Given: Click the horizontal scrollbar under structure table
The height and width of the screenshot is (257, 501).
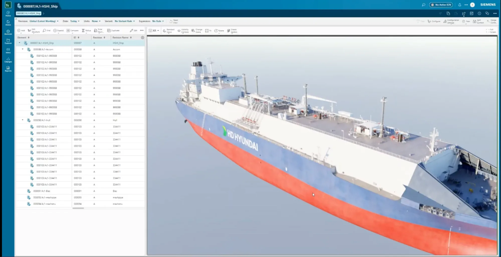Looking at the screenshot, I should coord(78,208).
